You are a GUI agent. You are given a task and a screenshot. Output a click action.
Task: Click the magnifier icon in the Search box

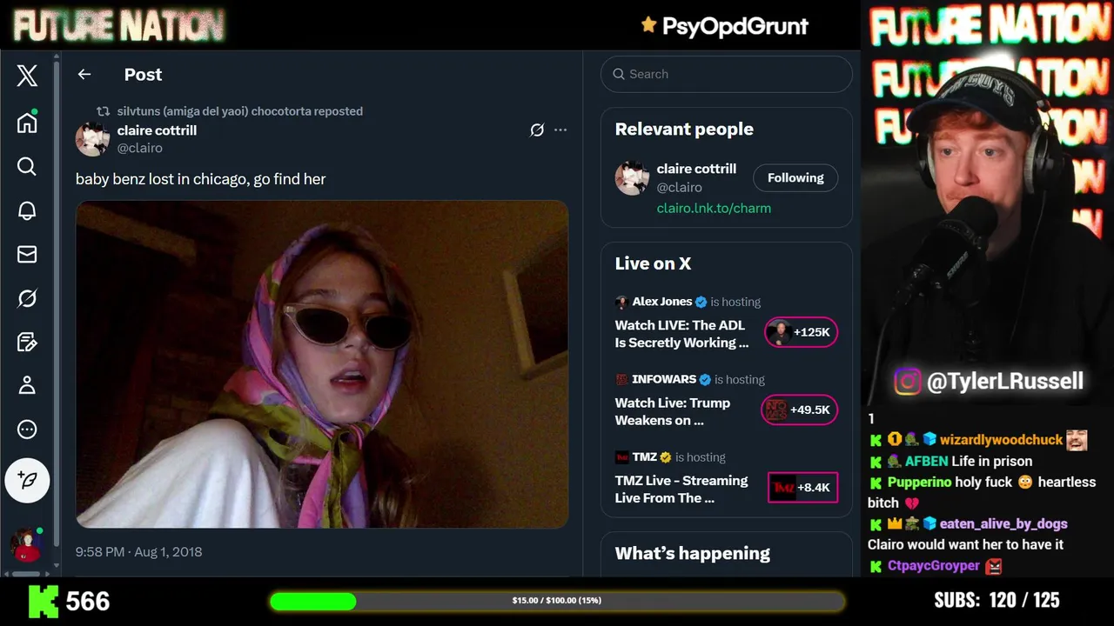pos(619,74)
